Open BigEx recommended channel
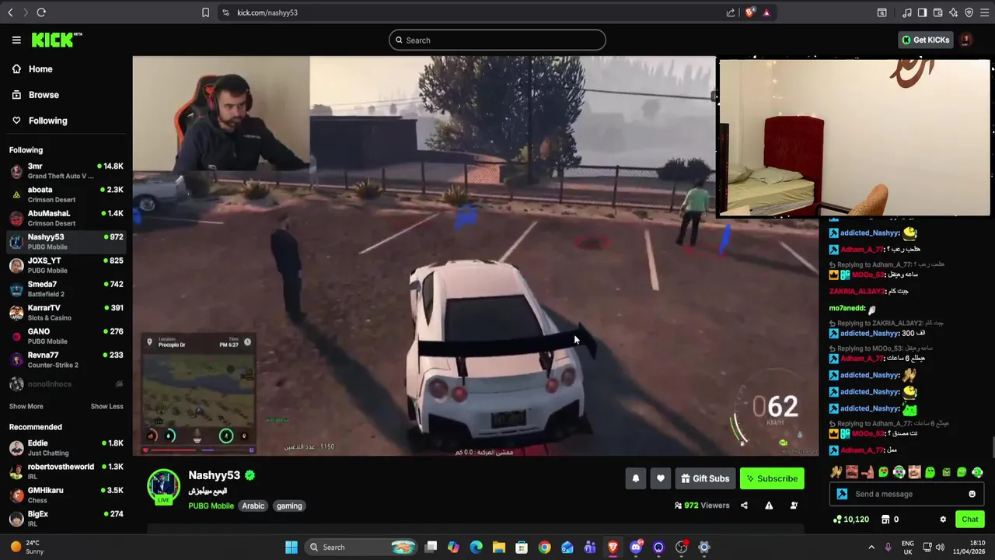Viewport: 995px width, 560px height. tap(66, 519)
